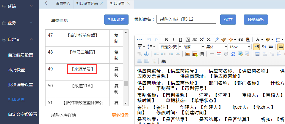Open multi-image upload with stacked pictures icon
The height and width of the screenshot is (124, 285).
coord(195,54)
